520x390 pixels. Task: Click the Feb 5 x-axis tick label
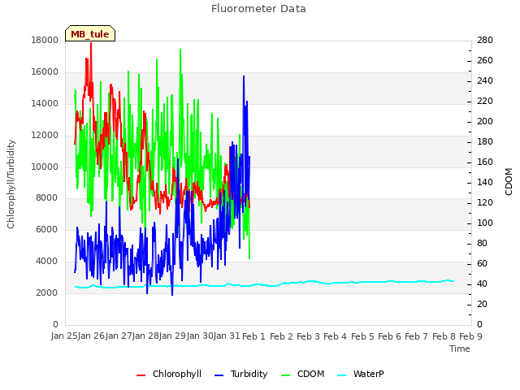coord(362,336)
